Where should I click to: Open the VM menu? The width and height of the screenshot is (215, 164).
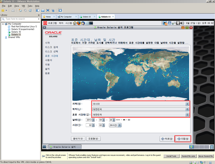tap(23, 6)
